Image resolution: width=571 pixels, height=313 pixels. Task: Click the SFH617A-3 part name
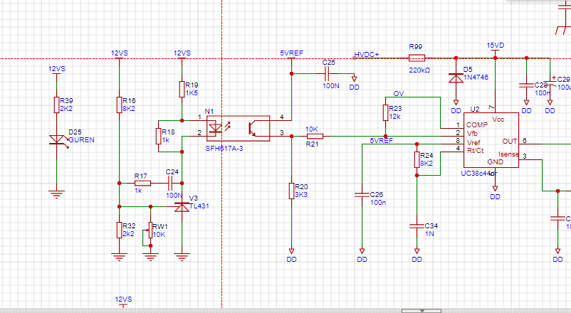click(x=224, y=148)
